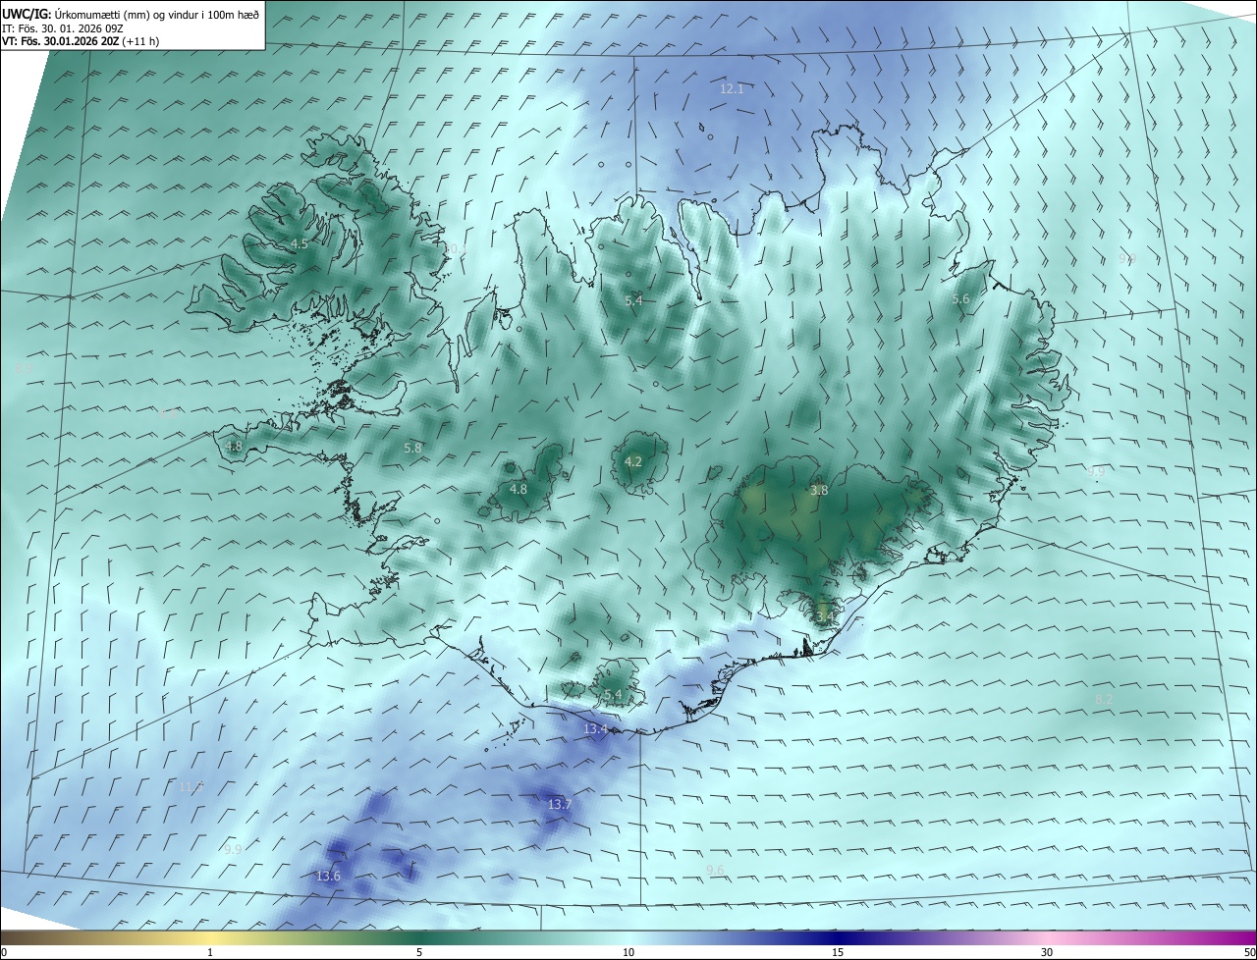Select the initial time line 'IT: Fös. 30. 01. 2026 09Z'
The width and height of the screenshot is (1257, 960).
[62, 27]
